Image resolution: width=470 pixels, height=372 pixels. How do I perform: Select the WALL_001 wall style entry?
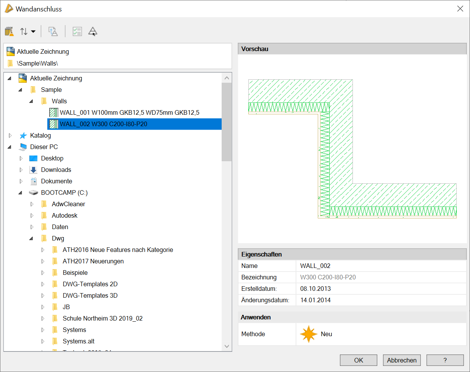pyautogui.click(x=129, y=112)
